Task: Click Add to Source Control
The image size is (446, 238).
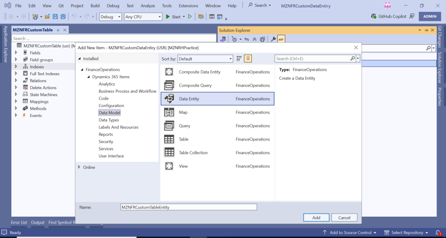Action: 350,233
